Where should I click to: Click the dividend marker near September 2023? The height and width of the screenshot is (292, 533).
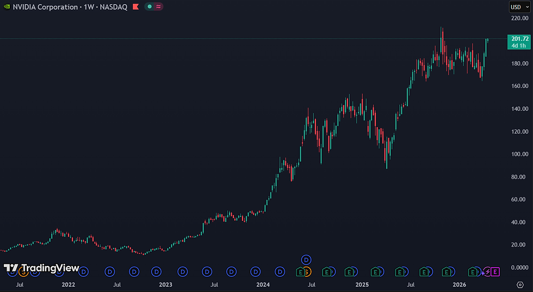click(232, 272)
